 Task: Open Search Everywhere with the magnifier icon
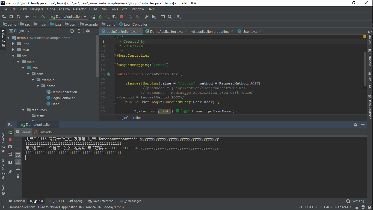[x=170, y=17]
